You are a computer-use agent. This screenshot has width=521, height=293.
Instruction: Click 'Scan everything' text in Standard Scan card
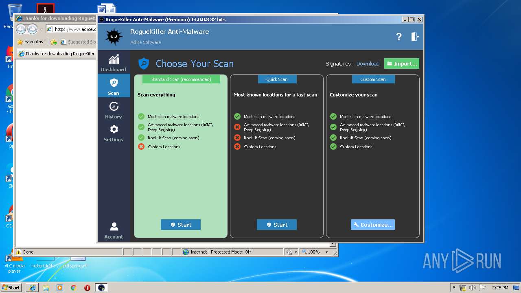156,95
